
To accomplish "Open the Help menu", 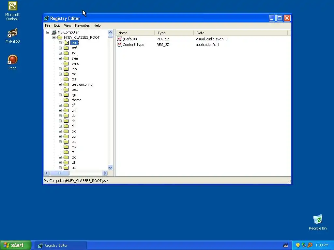I will click(97, 25).
